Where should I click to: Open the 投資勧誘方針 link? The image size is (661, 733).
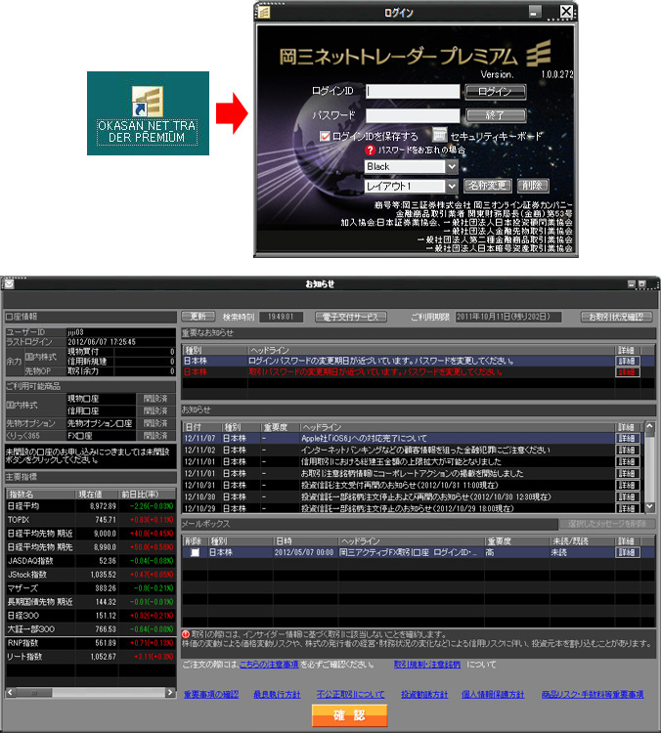point(424,695)
